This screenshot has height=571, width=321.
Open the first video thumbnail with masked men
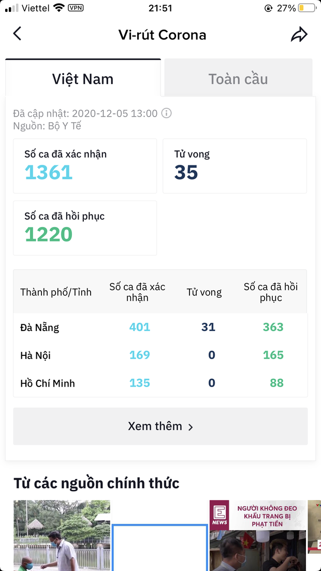point(62,535)
